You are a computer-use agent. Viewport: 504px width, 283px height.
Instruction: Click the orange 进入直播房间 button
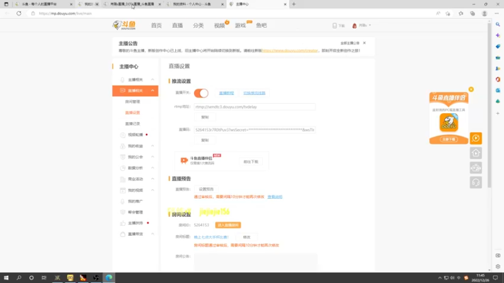point(228,225)
